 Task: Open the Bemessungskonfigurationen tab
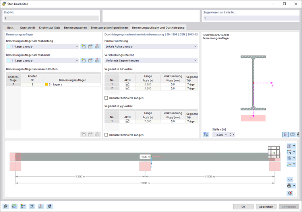point(109,27)
